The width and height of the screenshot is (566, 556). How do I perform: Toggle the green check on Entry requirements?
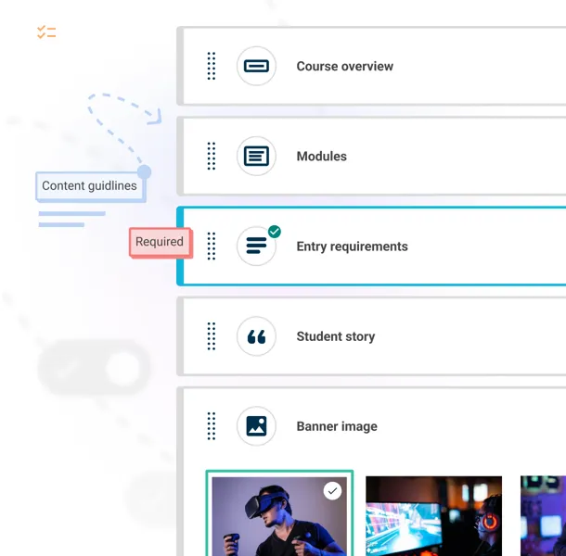275,232
